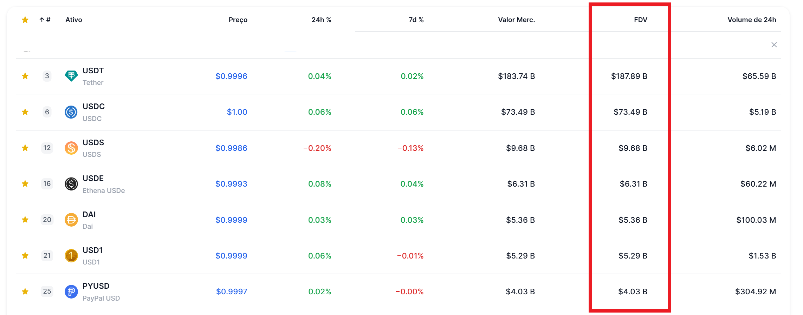Click the USDC coin logo

[71, 112]
